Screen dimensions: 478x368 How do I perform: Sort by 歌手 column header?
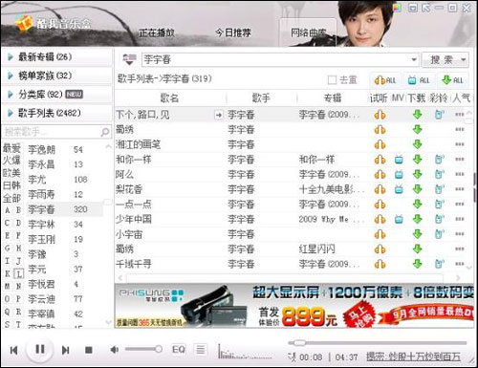point(261,97)
